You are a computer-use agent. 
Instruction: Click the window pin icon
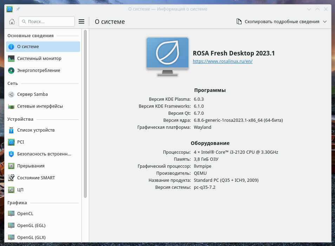[18, 9]
